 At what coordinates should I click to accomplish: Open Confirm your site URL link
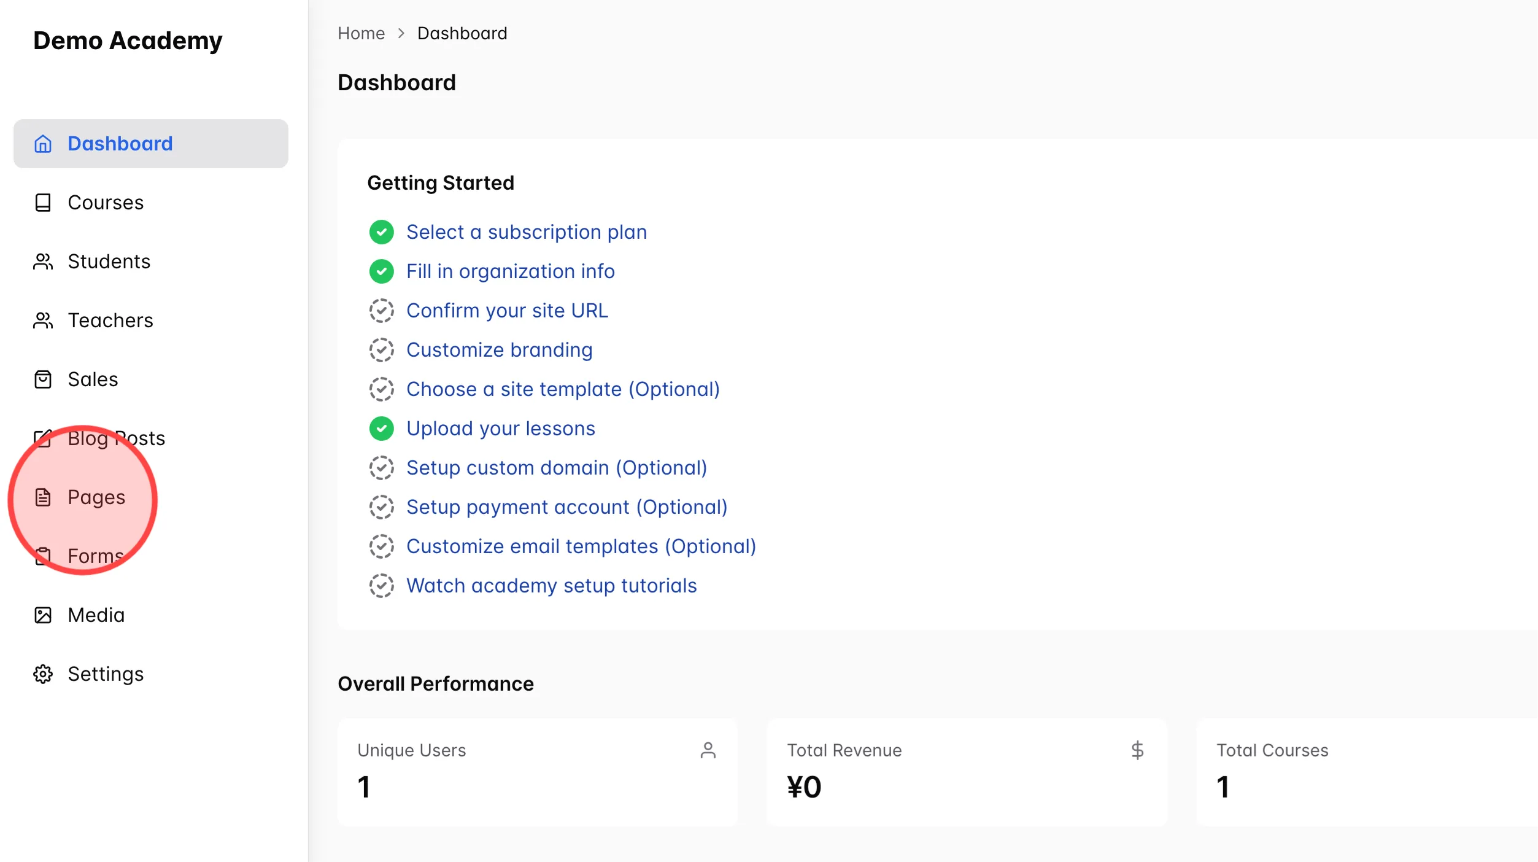[x=507, y=311]
